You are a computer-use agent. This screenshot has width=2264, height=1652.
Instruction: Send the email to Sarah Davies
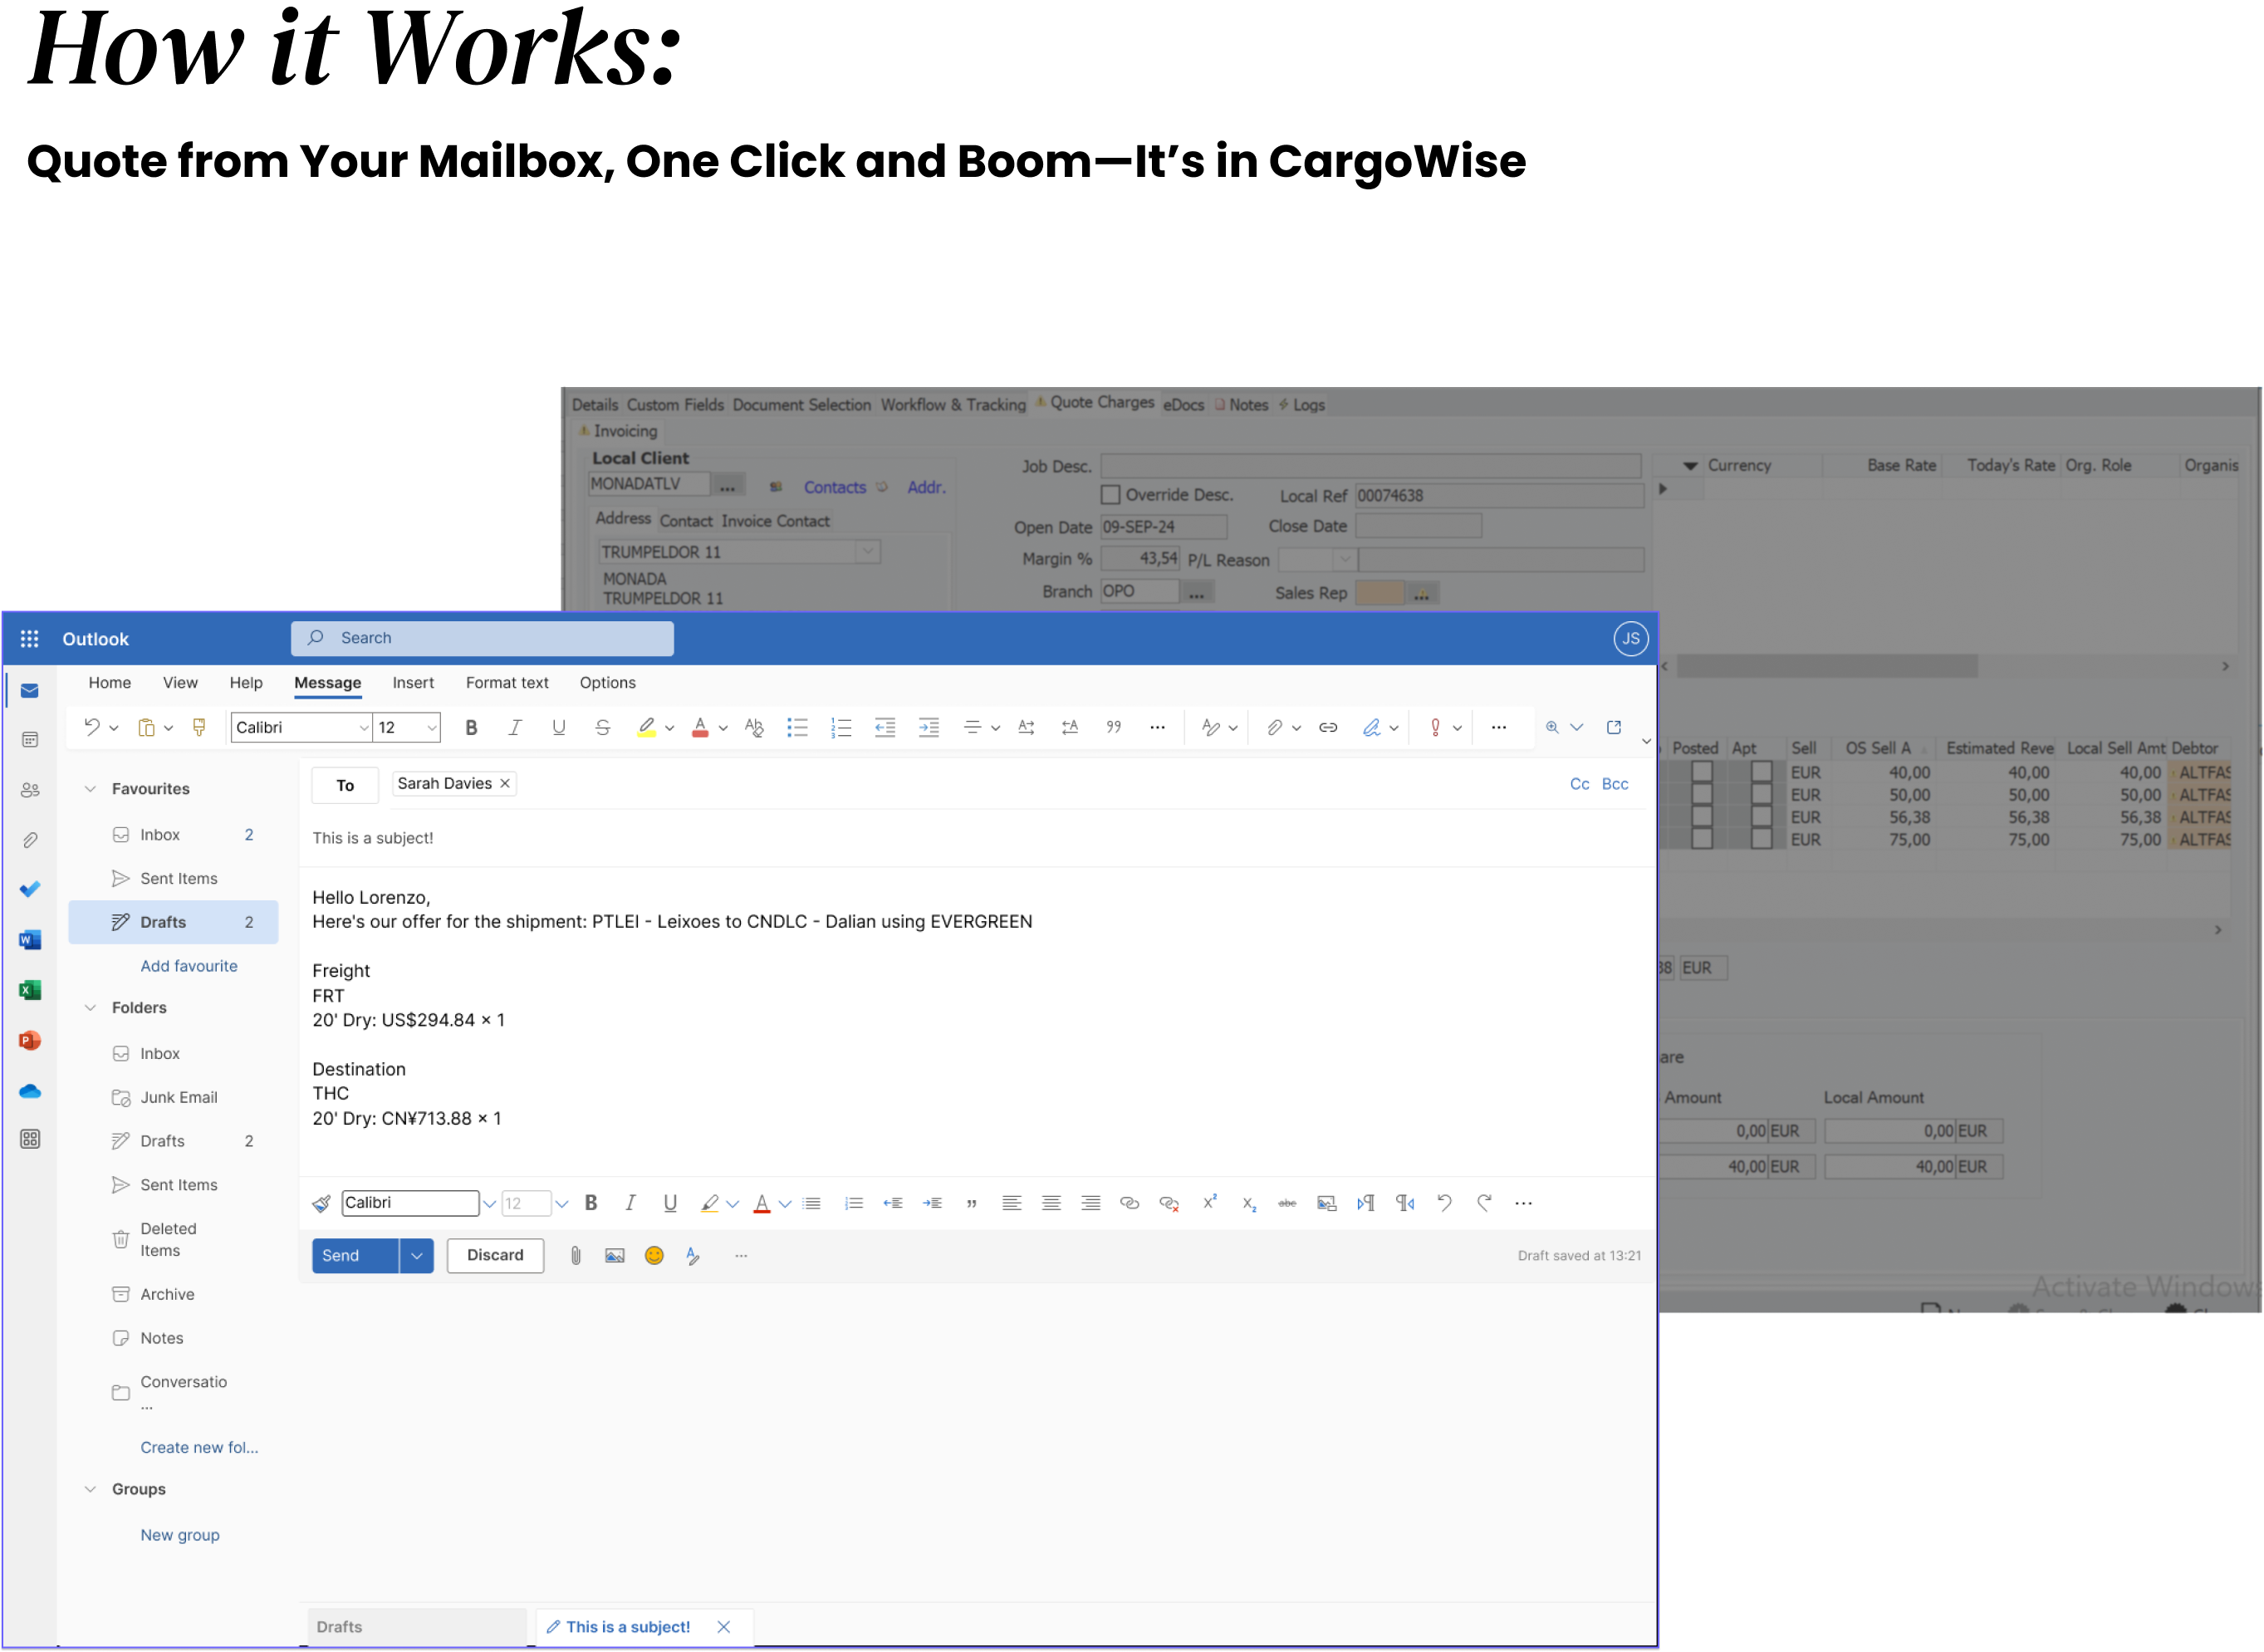point(355,1256)
